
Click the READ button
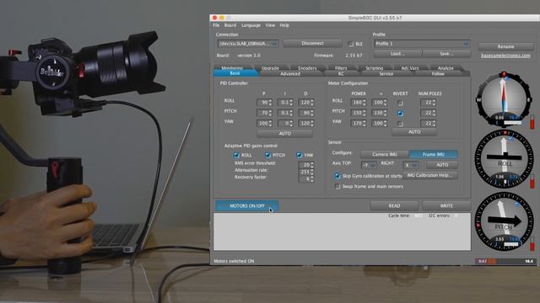click(394, 205)
